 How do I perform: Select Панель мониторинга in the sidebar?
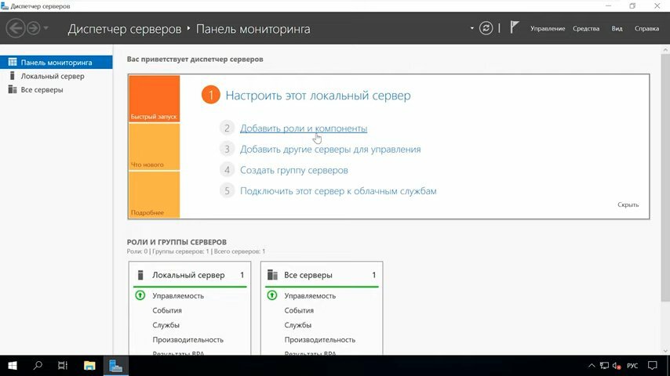tap(56, 63)
